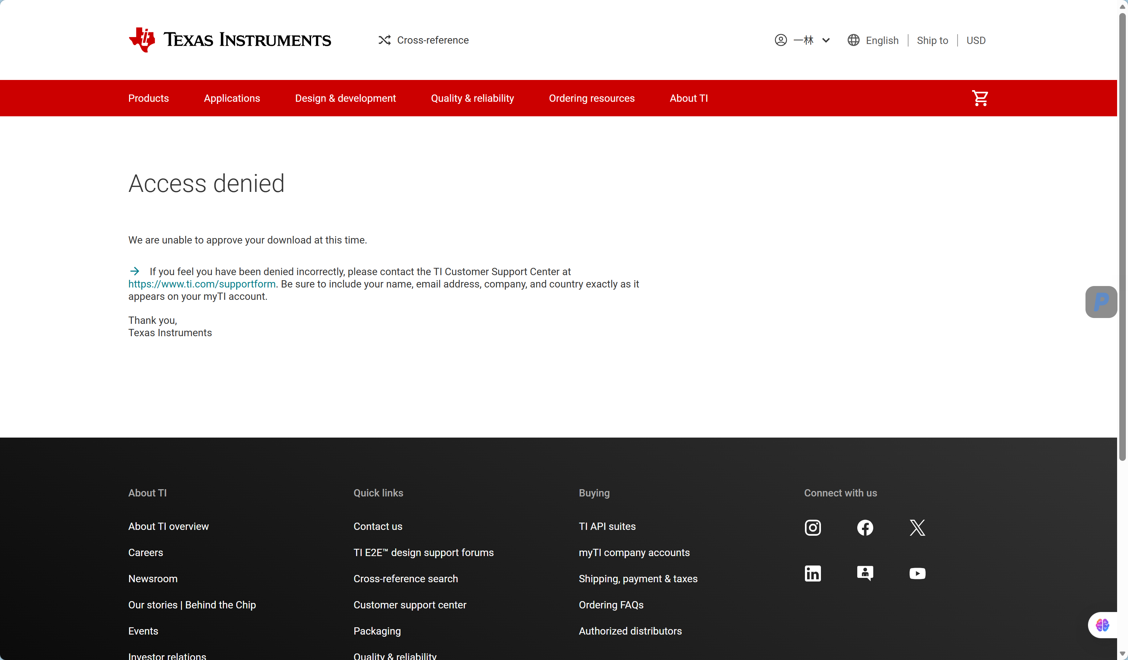Open Our stories | Behind the Chip
Image resolution: width=1128 pixels, height=660 pixels.
click(x=192, y=605)
